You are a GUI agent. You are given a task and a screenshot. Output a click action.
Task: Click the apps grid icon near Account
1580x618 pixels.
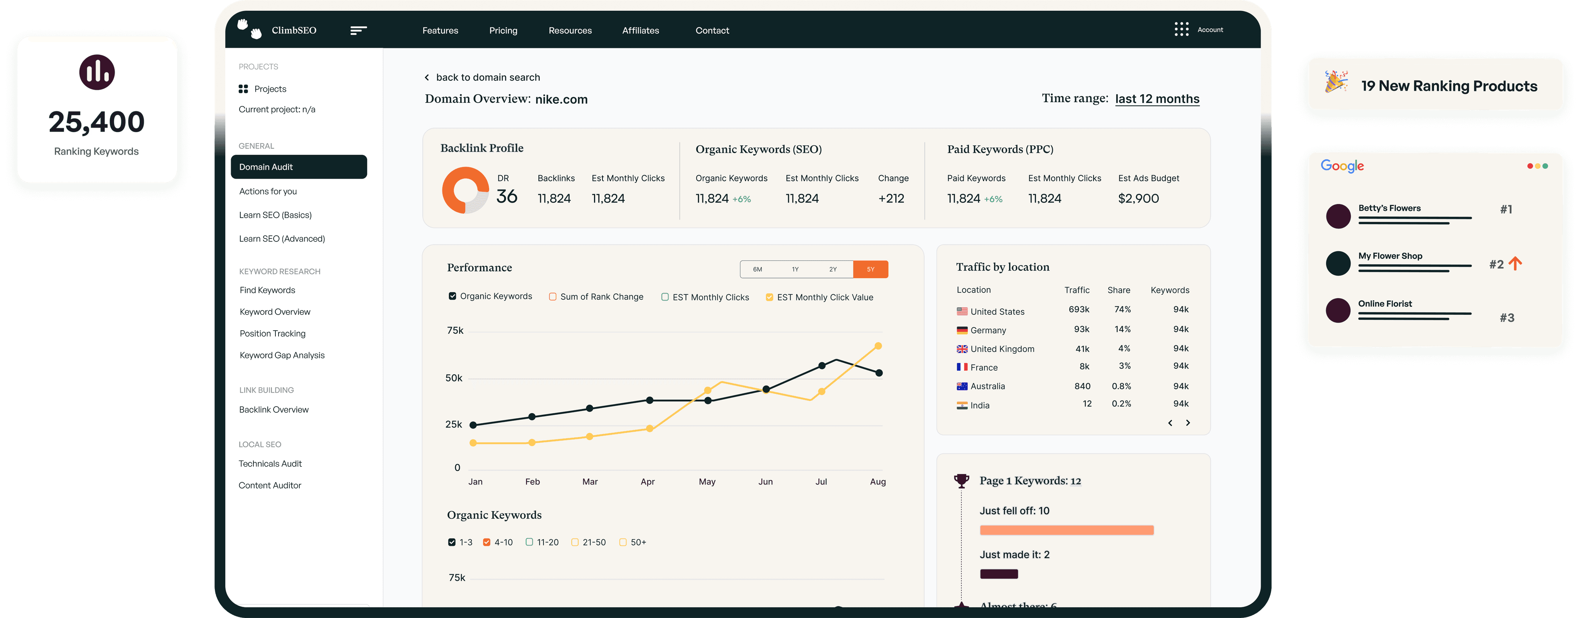click(1181, 29)
